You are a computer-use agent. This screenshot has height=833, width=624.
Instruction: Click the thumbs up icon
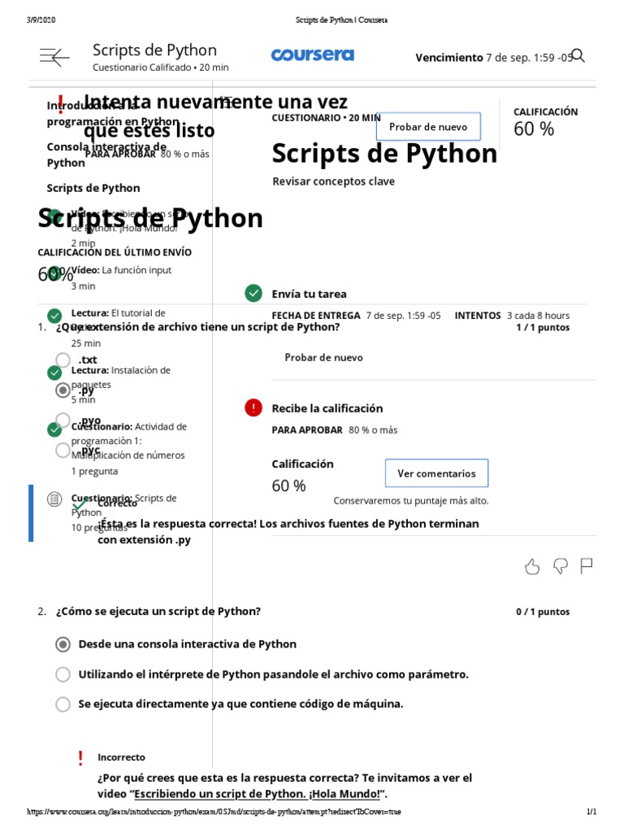coord(532,566)
